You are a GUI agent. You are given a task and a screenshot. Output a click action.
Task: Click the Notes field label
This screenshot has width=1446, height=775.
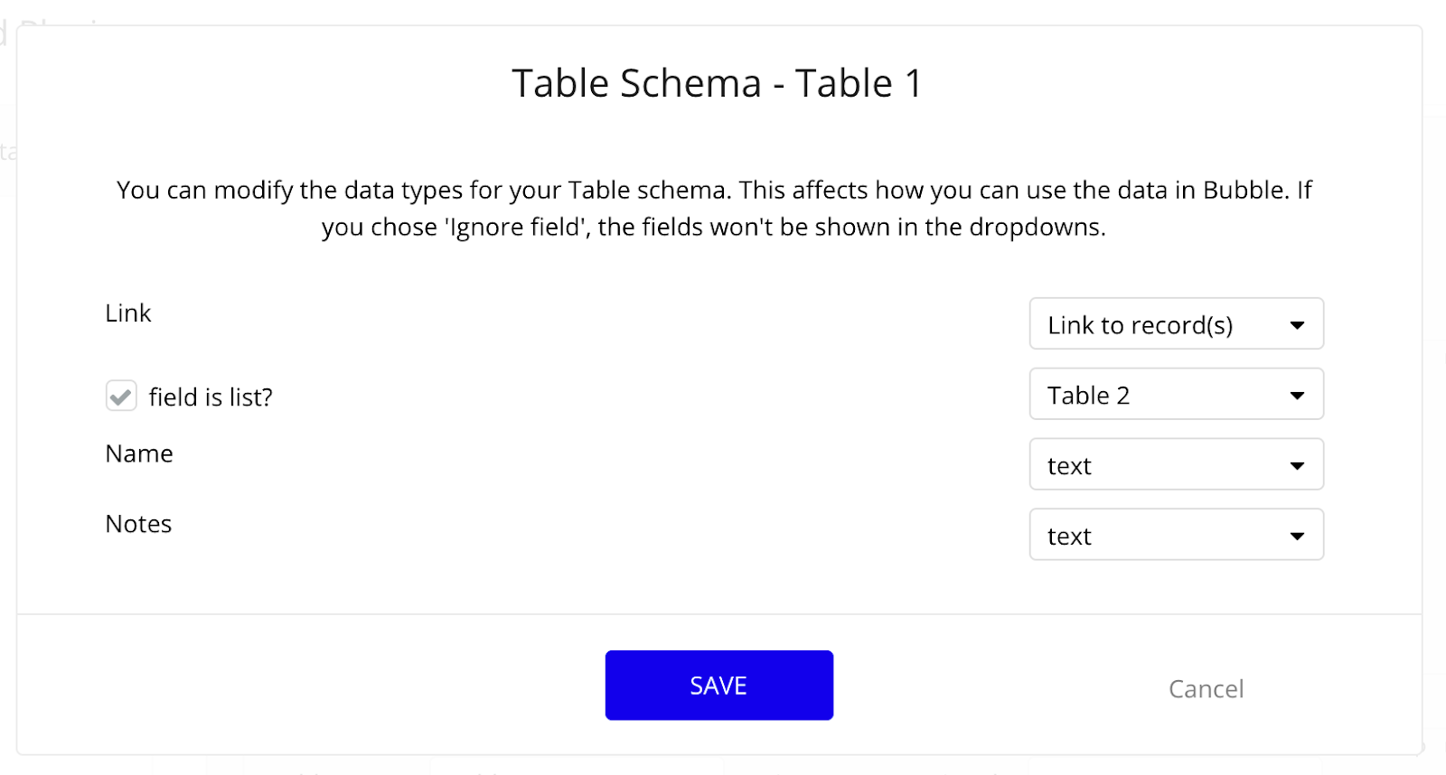pos(138,524)
